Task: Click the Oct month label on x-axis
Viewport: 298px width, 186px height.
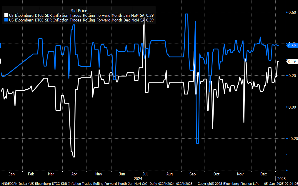Action: (216, 174)
